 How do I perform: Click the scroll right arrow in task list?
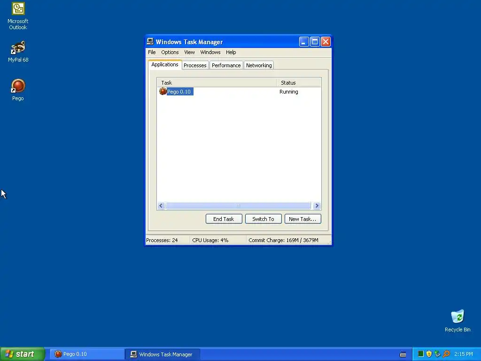coord(317,206)
